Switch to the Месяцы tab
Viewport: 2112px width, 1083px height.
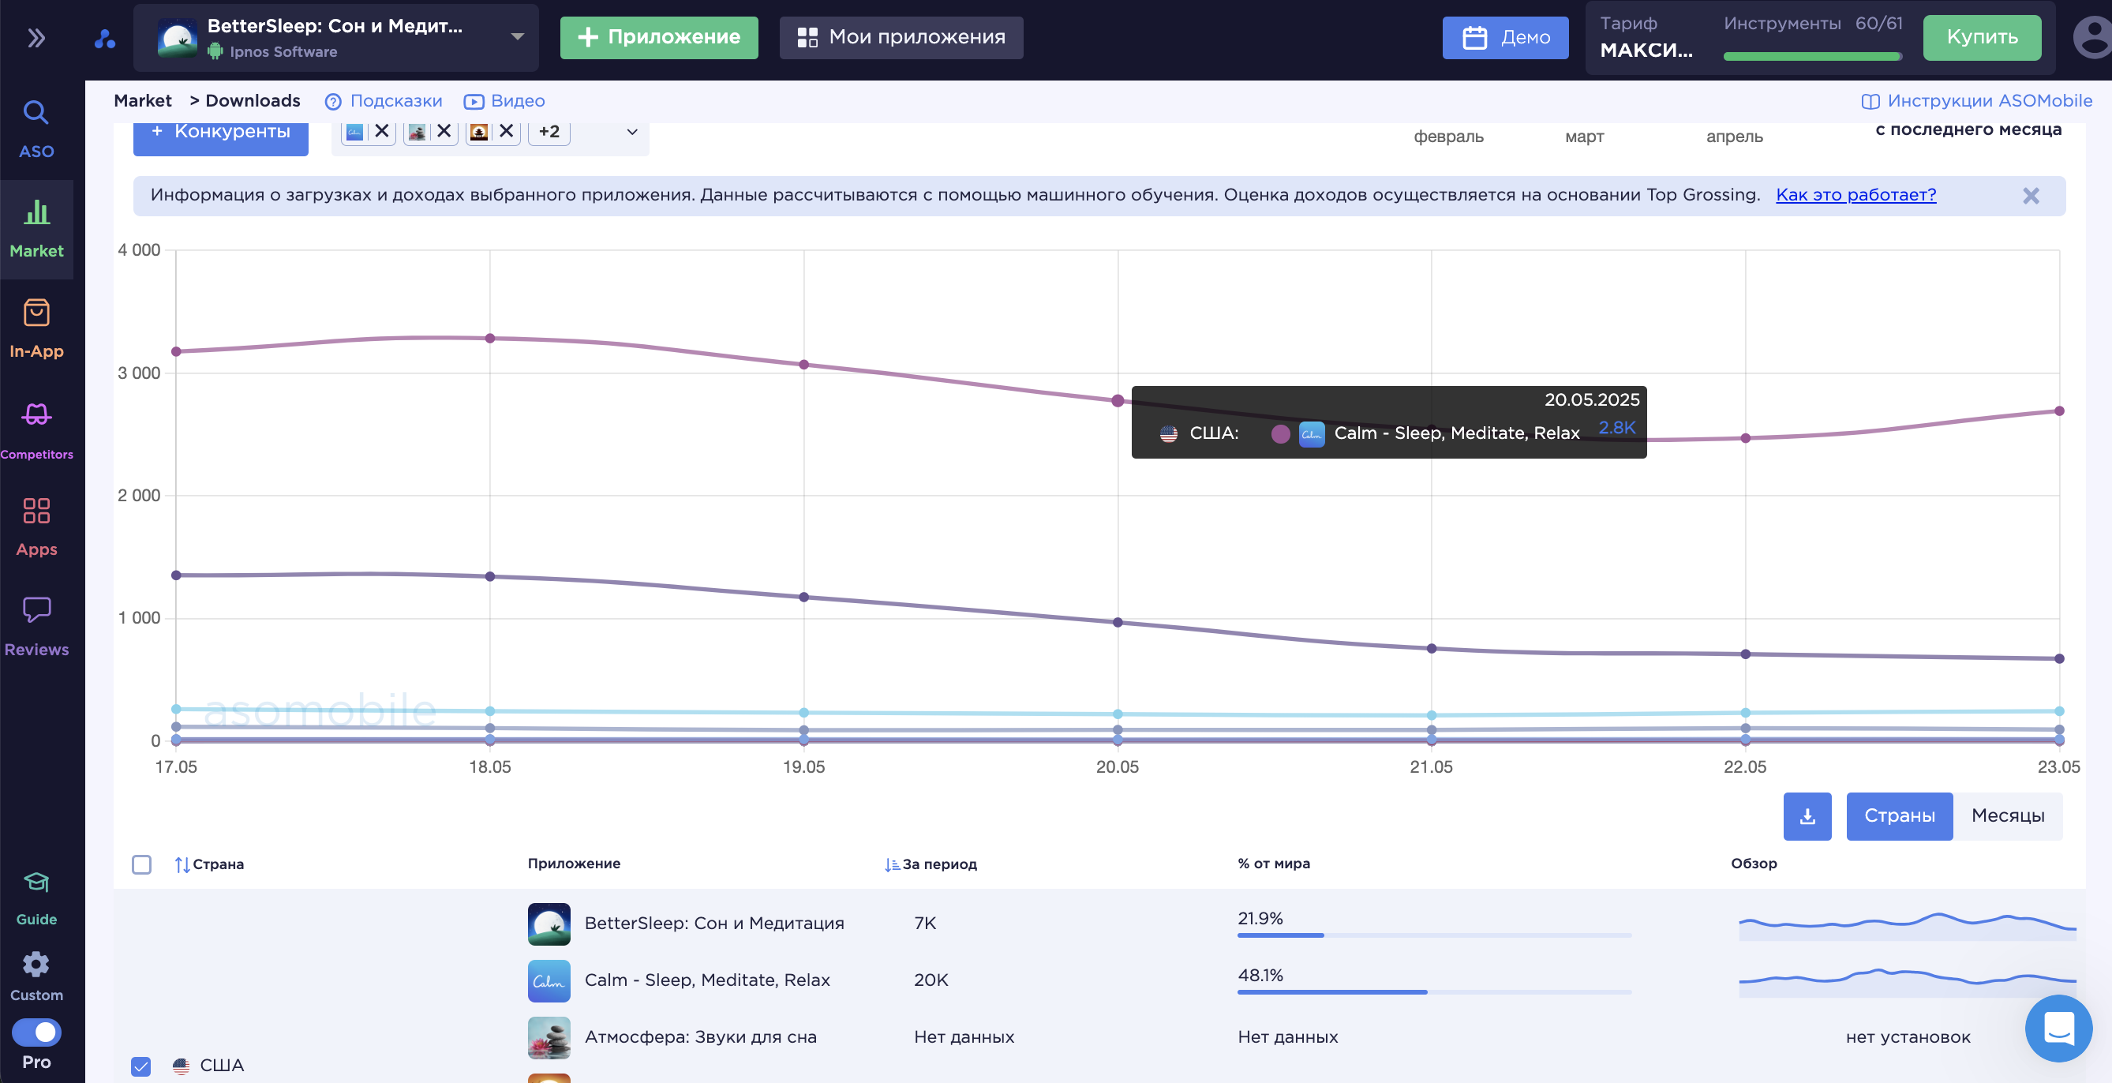pos(2007,816)
